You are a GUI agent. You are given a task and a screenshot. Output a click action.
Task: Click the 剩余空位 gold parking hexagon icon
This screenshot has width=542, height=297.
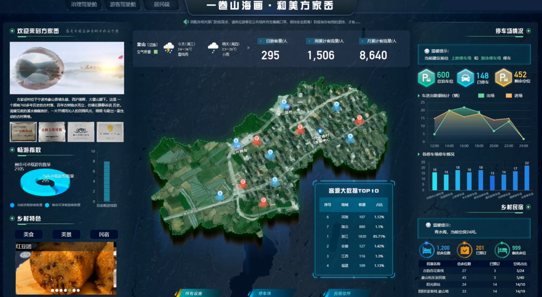pyautogui.click(x=503, y=78)
